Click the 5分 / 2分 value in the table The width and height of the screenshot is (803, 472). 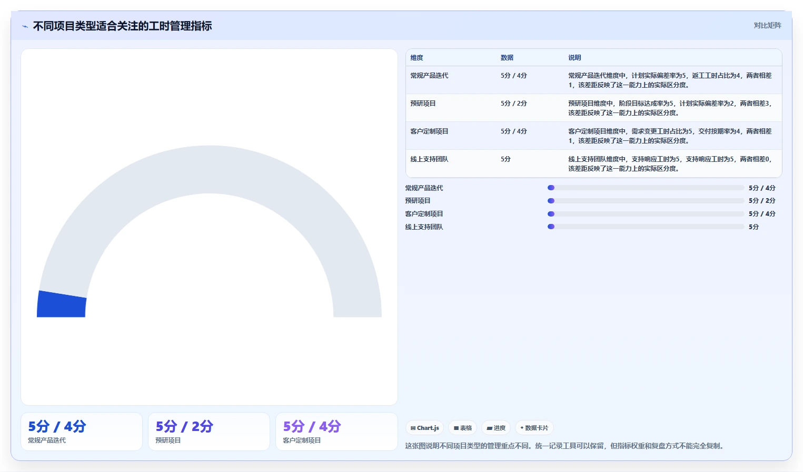(513, 104)
